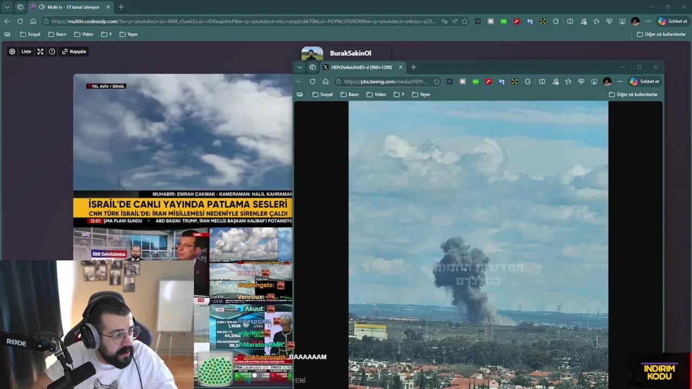Mute the Multi tv tab audio icon
Viewport: 692px width, 389px height.
42,7
